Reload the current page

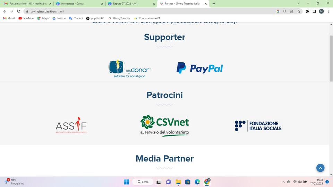[x=19, y=11]
